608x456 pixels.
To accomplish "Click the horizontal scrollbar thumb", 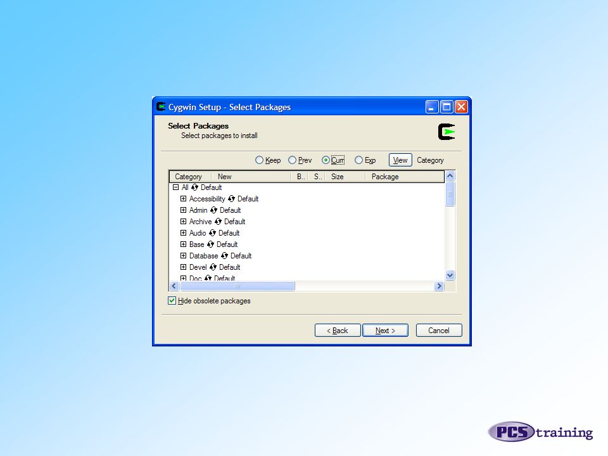I will coord(237,286).
